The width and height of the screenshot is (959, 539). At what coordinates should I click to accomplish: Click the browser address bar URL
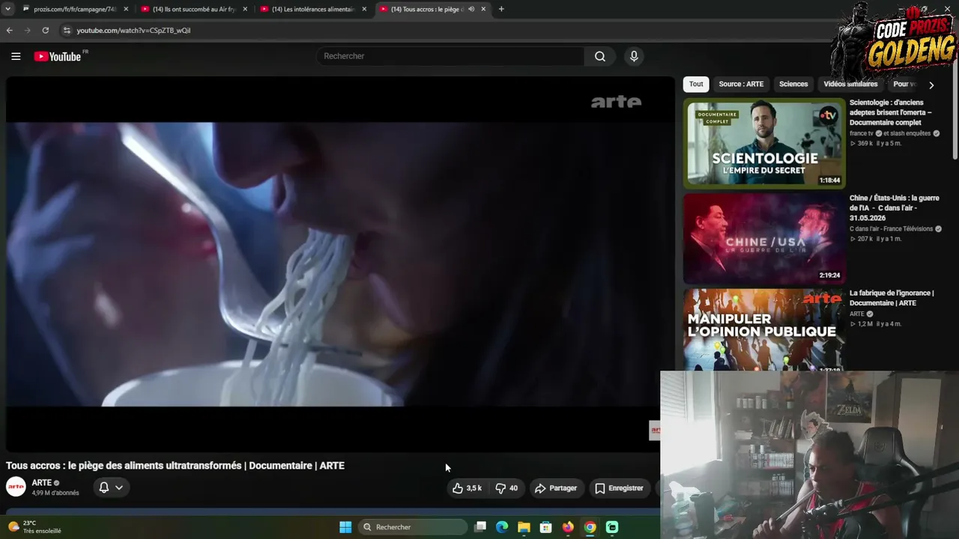(133, 31)
